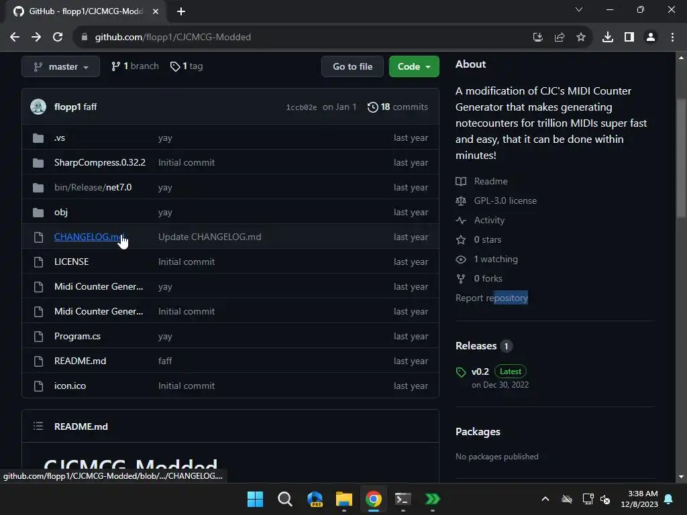The width and height of the screenshot is (687, 515).
Task: Open the Chrome profile avatar
Action: [x=651, y=38]
